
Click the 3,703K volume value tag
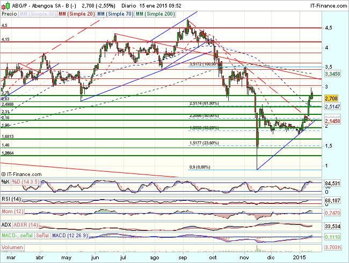coord(333,247)
